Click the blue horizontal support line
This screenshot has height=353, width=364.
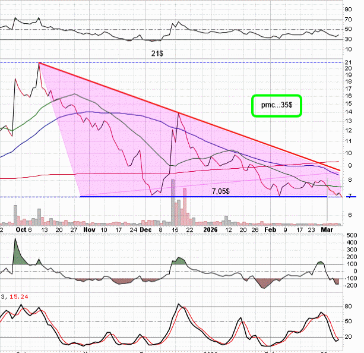point(148,197)
